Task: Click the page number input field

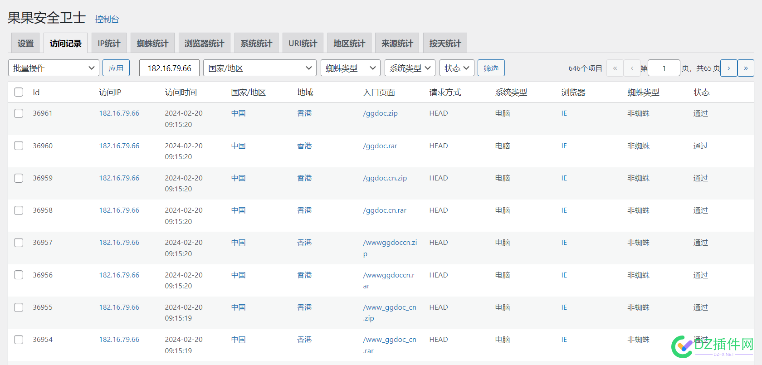Action: click(x=664, y=68)
